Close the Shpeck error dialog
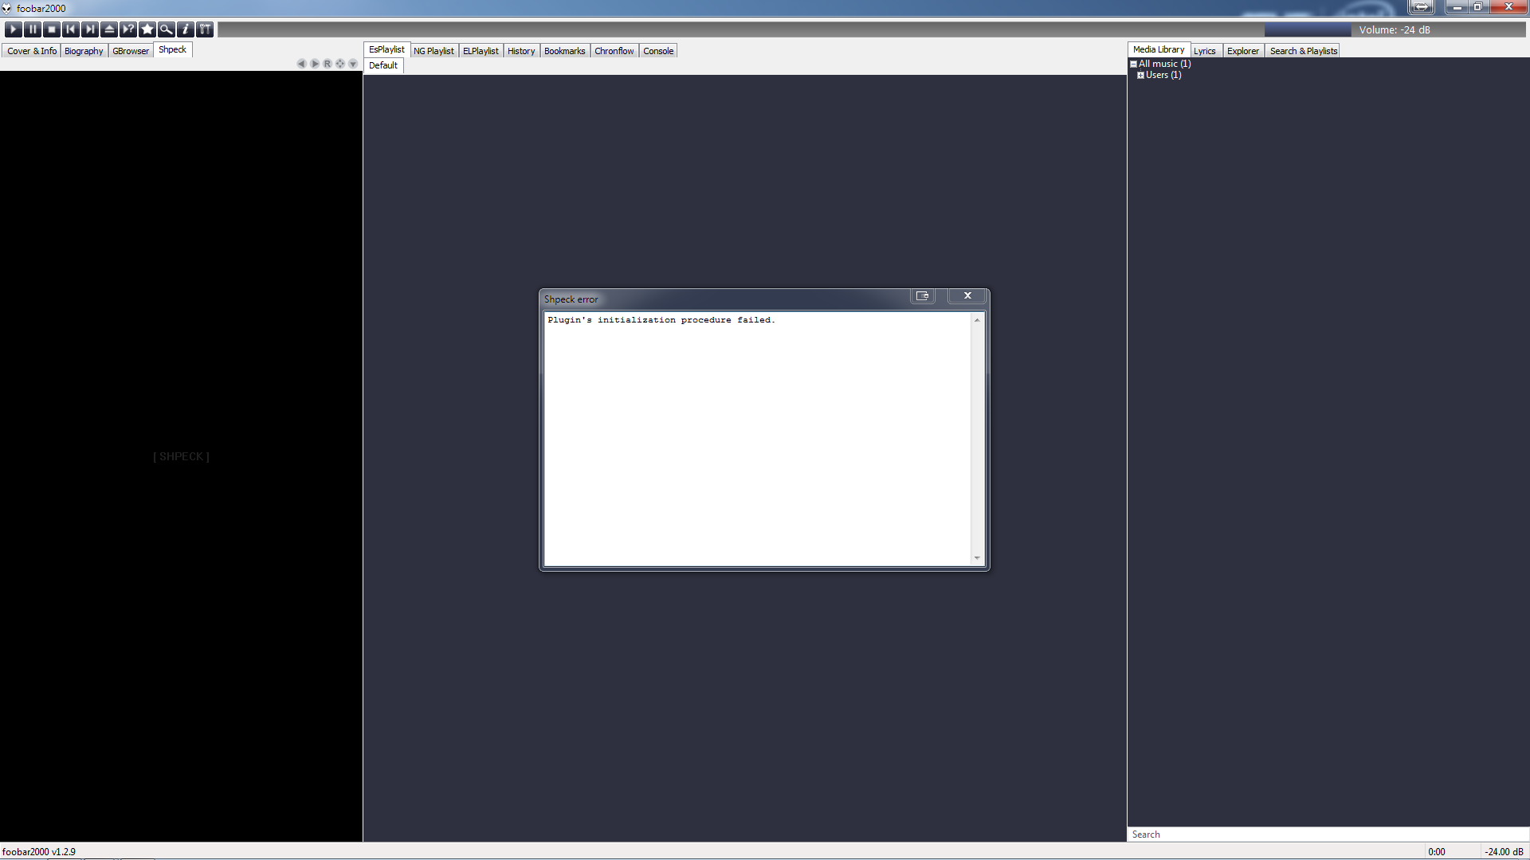Image resolution: width=1530 pixels, height=860 pixels. (967, 295)
